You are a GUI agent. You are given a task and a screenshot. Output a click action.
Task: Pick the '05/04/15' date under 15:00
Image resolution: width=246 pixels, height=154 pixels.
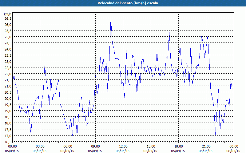[150, 151]
